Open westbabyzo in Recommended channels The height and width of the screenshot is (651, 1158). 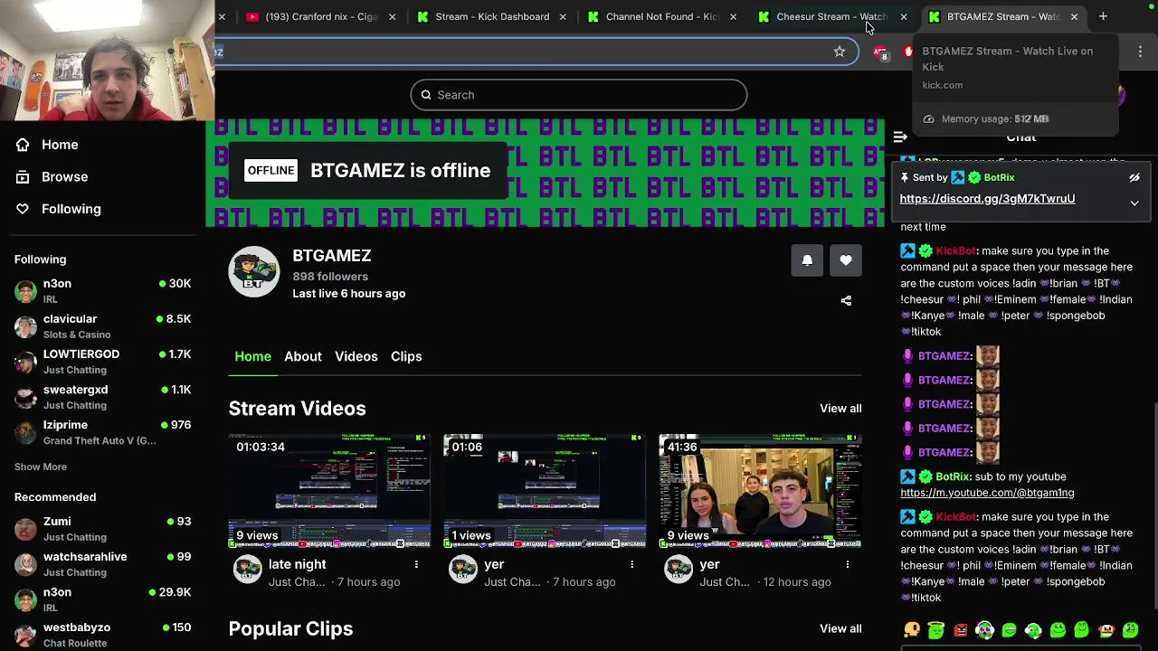[x=103, y=635]
